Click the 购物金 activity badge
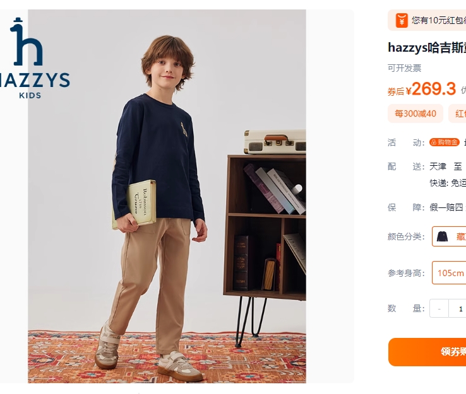The width and height of the screenshot is (466, 394). 445,142
